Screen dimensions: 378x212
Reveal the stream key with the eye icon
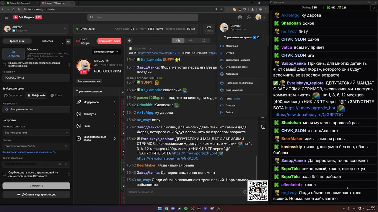[60, 164]
